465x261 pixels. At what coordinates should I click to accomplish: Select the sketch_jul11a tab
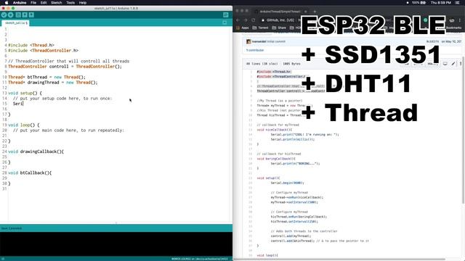tap(16, 22)
